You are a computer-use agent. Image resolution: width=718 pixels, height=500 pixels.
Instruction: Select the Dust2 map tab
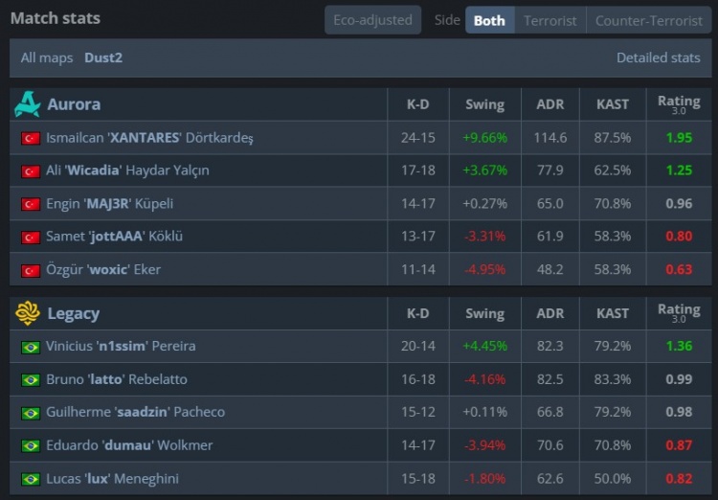pos(103,57)
